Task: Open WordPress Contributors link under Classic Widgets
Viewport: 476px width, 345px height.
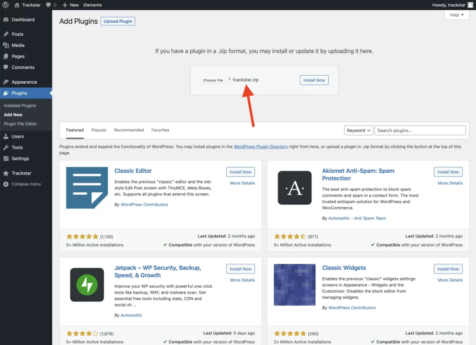Action: pyautogui.click(x=352, y=307)
